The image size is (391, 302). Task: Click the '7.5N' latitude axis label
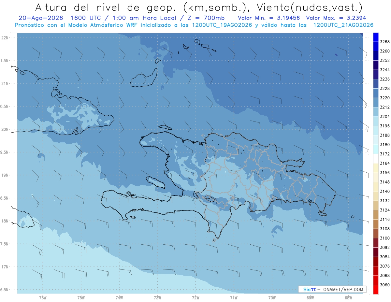tap(5, 244)
